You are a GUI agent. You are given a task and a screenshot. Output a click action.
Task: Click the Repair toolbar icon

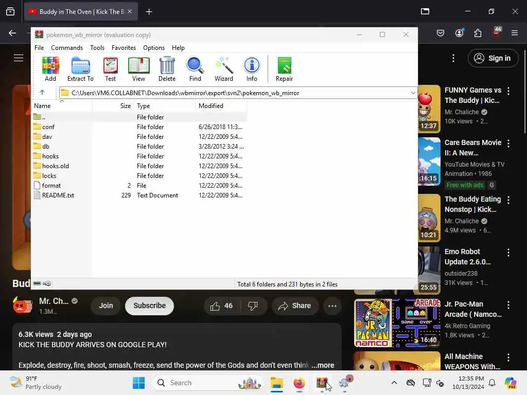[284, 69]
